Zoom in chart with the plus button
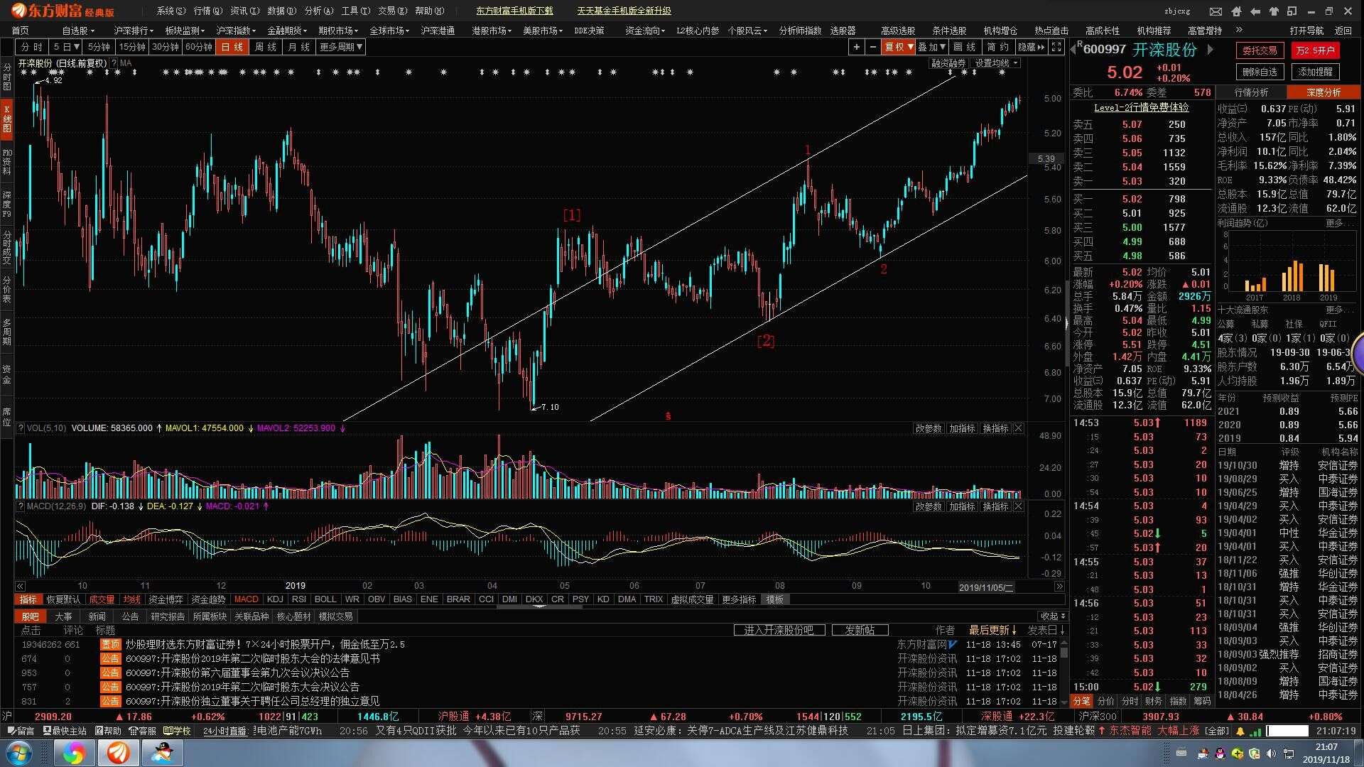Image resolution: width=1364 pixels, height=767 pixels. tap(857, 47)
